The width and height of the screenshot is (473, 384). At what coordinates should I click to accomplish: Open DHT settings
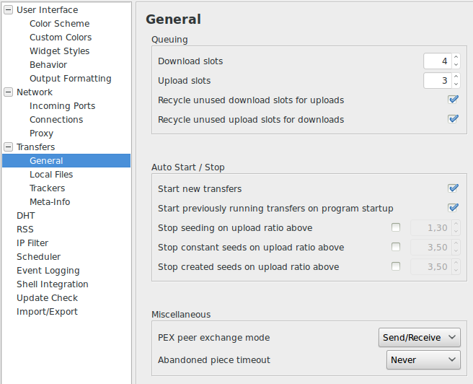[x=26, y=216]
